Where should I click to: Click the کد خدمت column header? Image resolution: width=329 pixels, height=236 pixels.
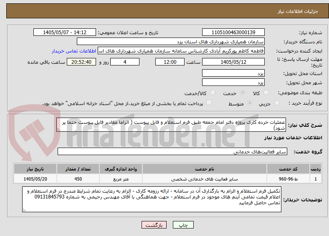coord(289,169)
